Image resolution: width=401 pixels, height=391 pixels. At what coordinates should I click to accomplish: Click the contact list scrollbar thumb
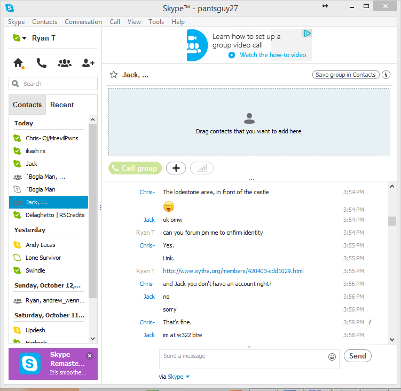tap(92, 211)
